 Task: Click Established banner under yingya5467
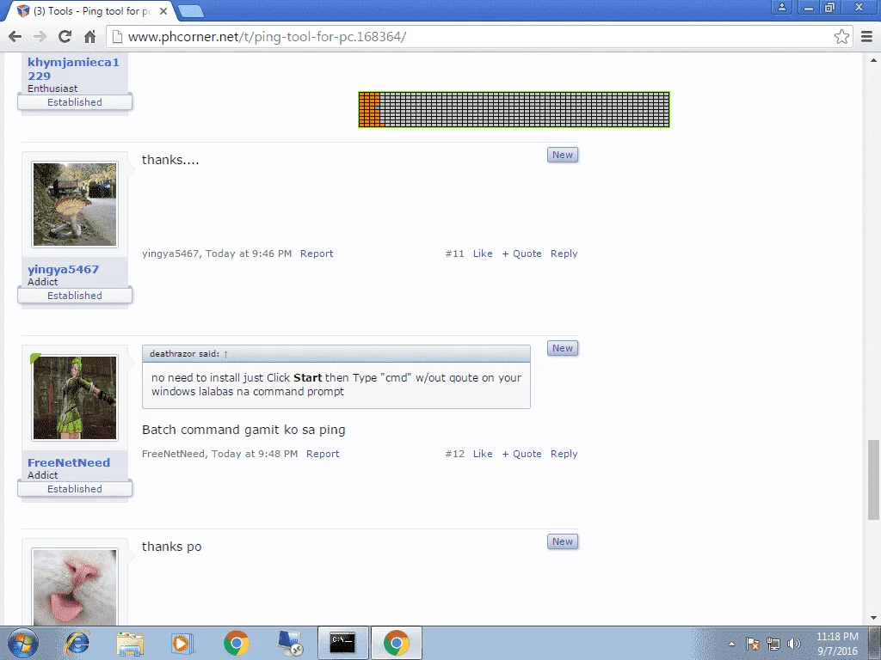75,296
